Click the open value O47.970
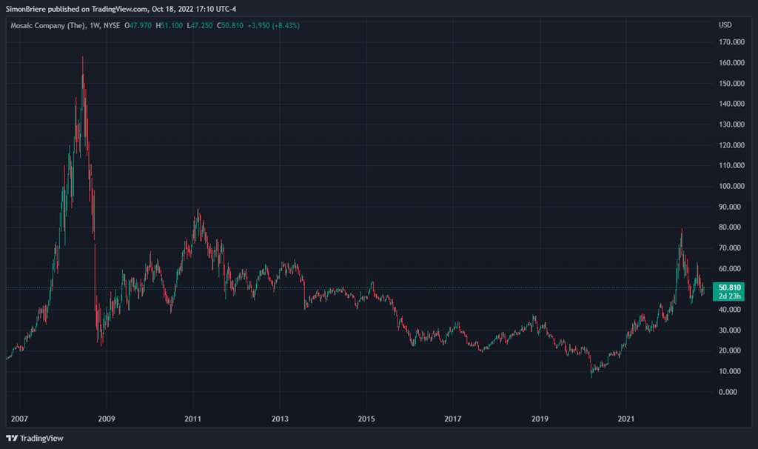758x449 pixels. (141, 25)
